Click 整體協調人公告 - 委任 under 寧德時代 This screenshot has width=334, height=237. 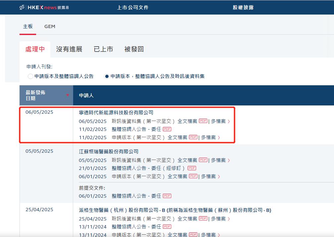[x=136, y=129]
